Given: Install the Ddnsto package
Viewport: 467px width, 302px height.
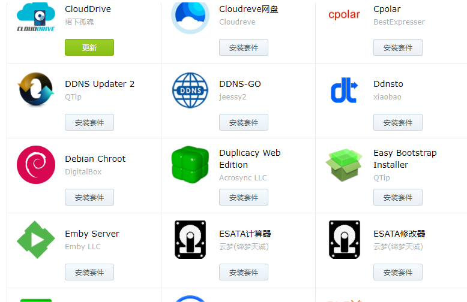Looking at the screenshot, I should tap(398, 122).
